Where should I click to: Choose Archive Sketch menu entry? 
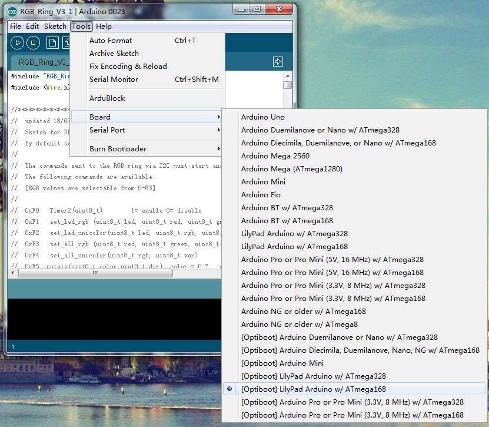(x=147, y=54)
